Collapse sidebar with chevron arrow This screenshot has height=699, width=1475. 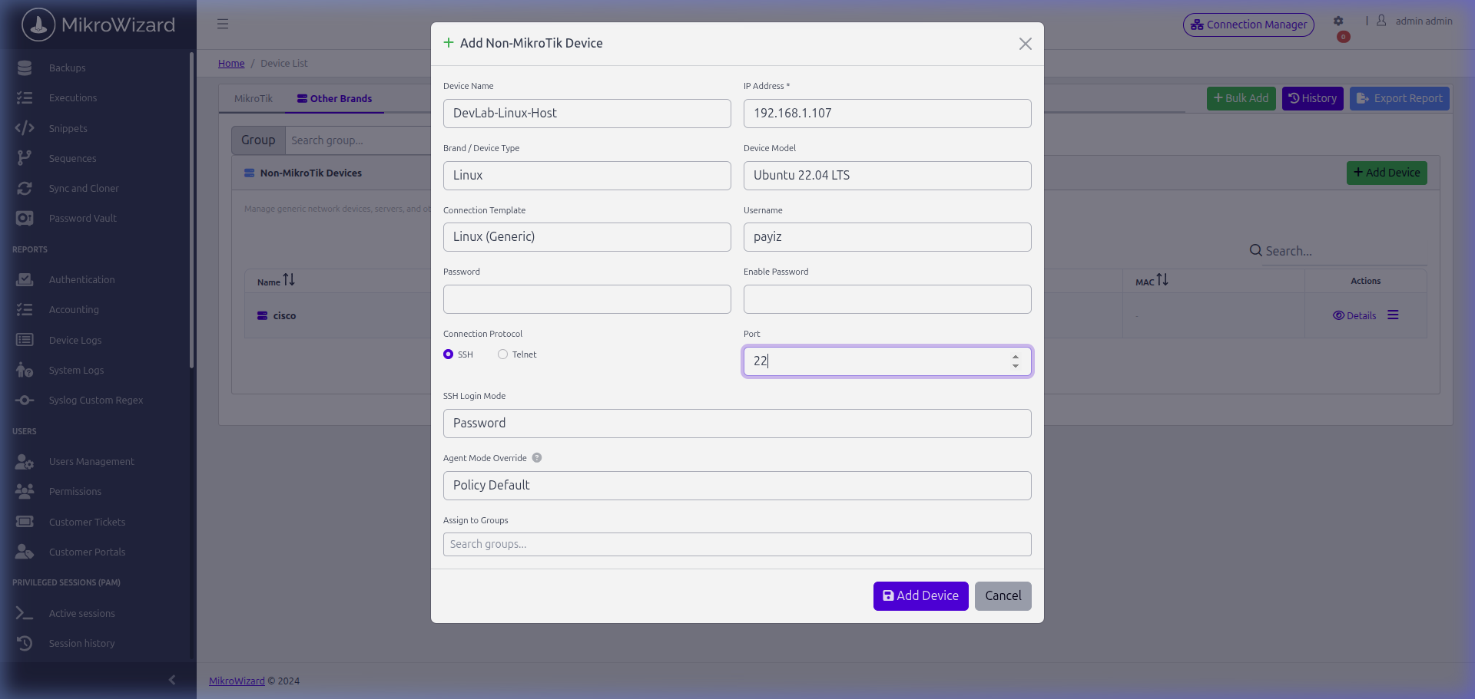[172, 680]
